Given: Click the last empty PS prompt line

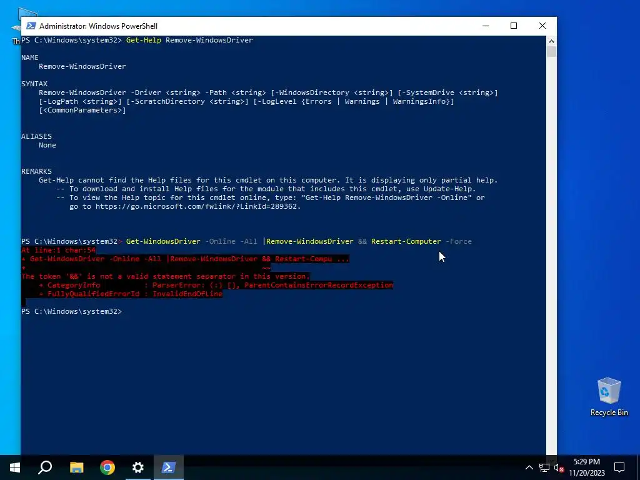Looking at the screenshot, I should [71, 311].
